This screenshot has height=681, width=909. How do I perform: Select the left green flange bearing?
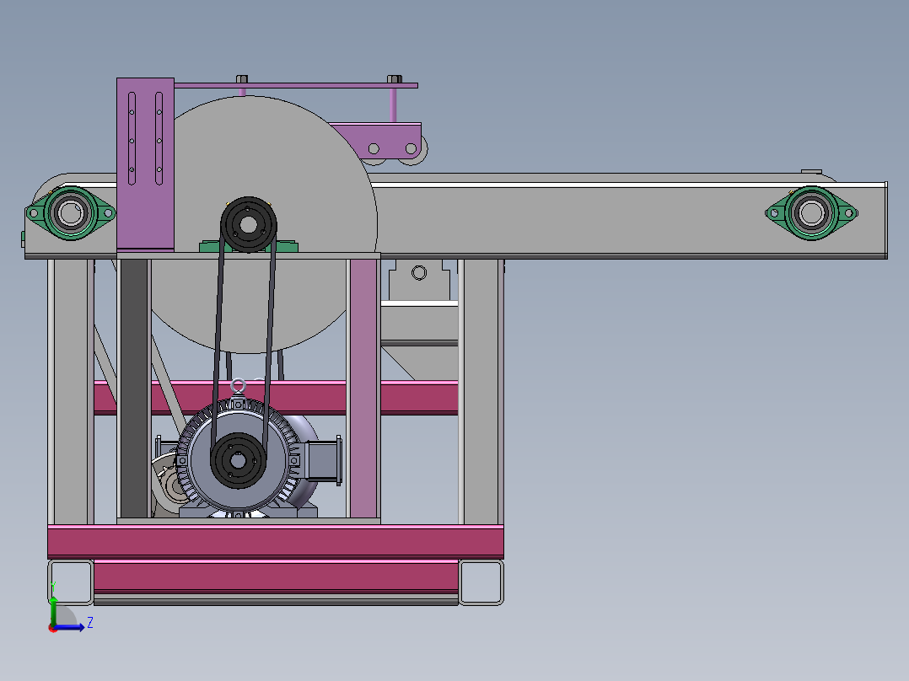[71, 212]
